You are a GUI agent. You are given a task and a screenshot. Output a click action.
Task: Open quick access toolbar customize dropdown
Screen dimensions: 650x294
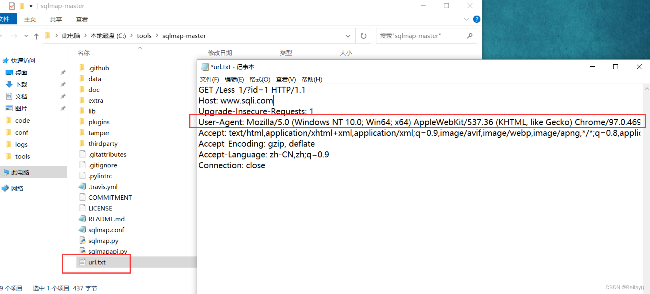pyautogui.click(x=31, y=6)
